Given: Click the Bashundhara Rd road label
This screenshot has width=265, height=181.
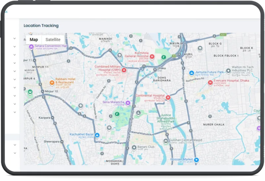Looking at the screenshot, I should 195,80.
